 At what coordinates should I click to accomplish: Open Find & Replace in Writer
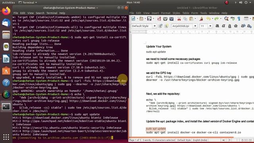coord(226,19)
